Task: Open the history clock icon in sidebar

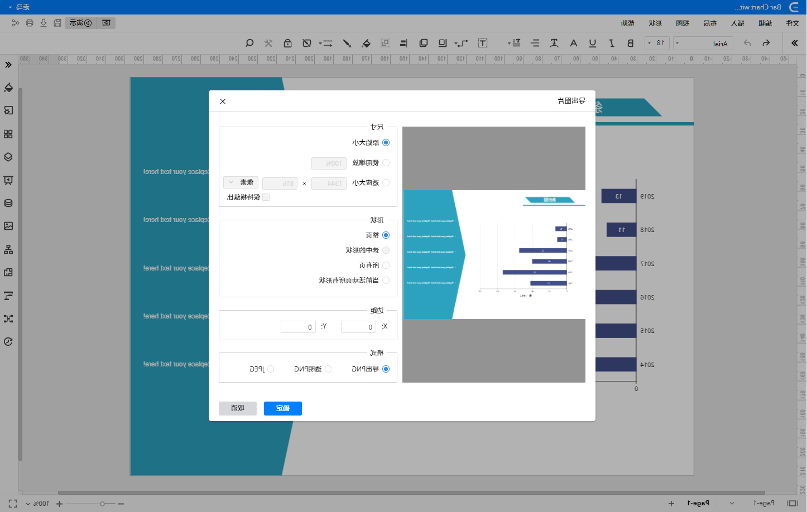Action: (x=8, y=341)
